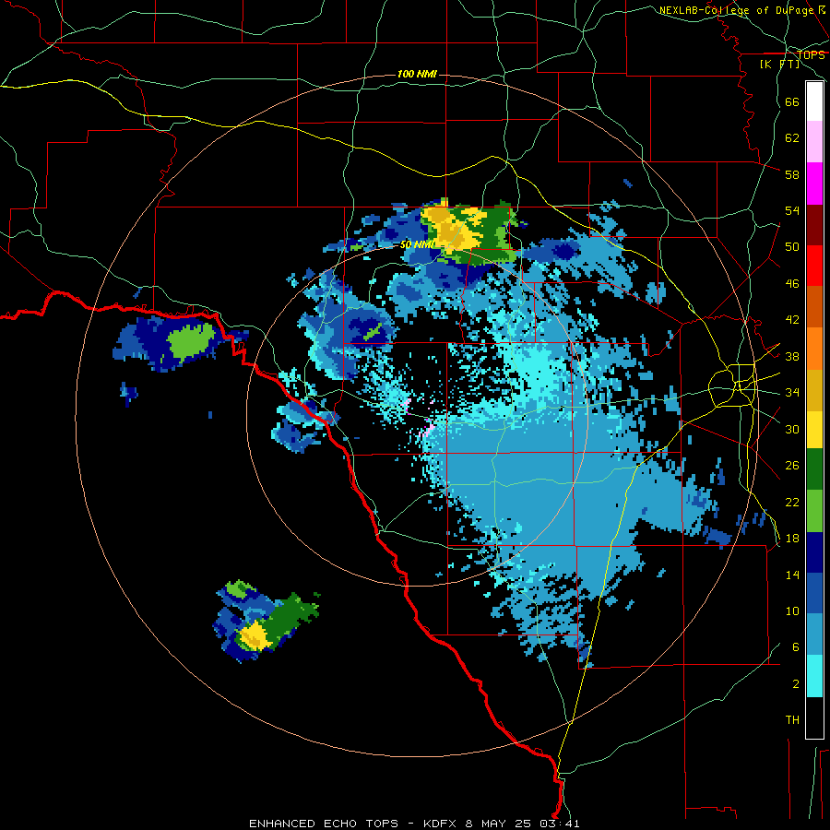Click the "30" legend value
Screen dimensions: 830x830
[x=792, y=429]
